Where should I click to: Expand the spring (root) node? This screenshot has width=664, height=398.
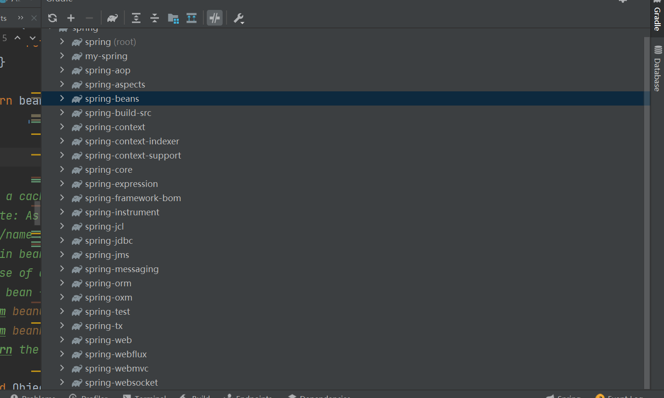[x=62, y=42]
